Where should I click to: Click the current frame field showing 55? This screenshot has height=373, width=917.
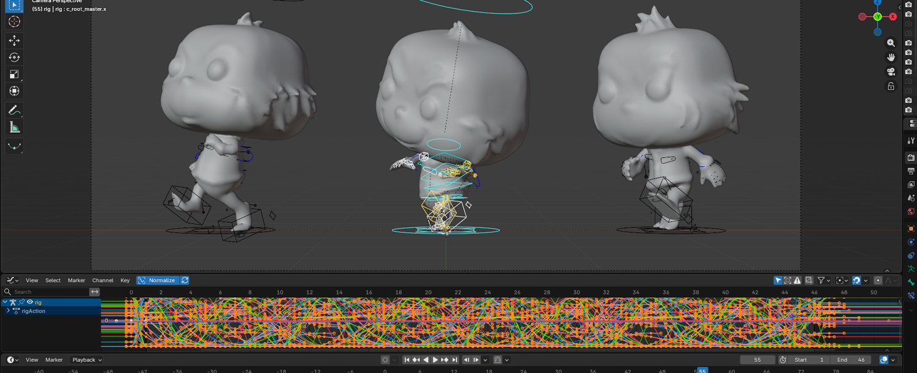tap(757, 360)
